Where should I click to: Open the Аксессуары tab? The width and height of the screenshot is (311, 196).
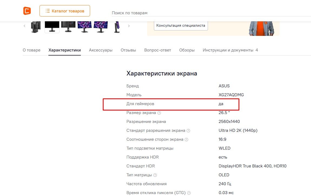[x=101, y=50]
